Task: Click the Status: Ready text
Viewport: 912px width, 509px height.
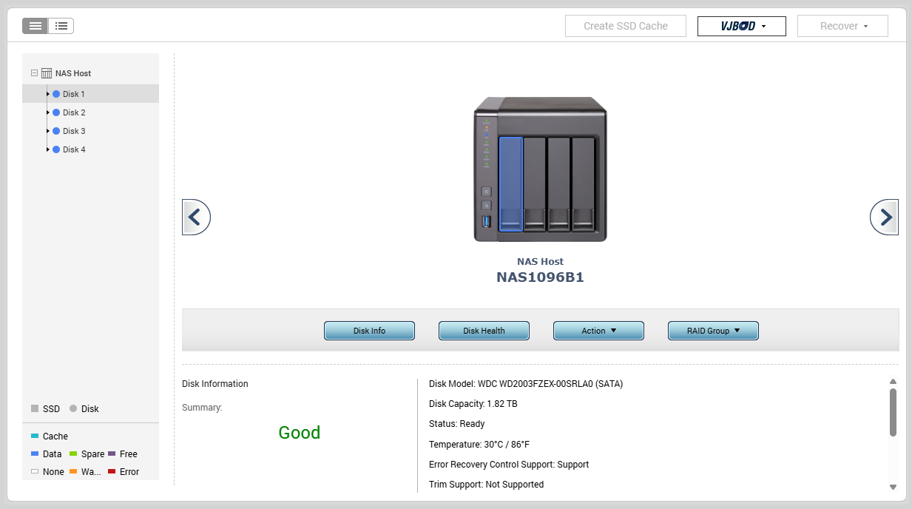Action: coord(457,424)
